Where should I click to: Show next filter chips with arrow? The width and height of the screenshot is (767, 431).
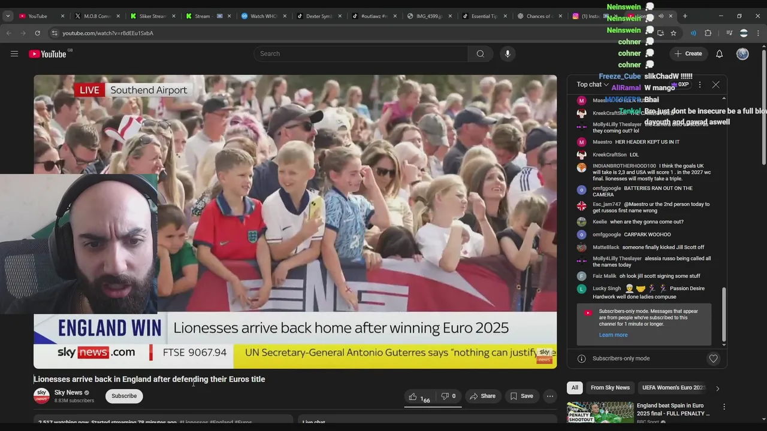pyautogui.click(x=717, y=388)
